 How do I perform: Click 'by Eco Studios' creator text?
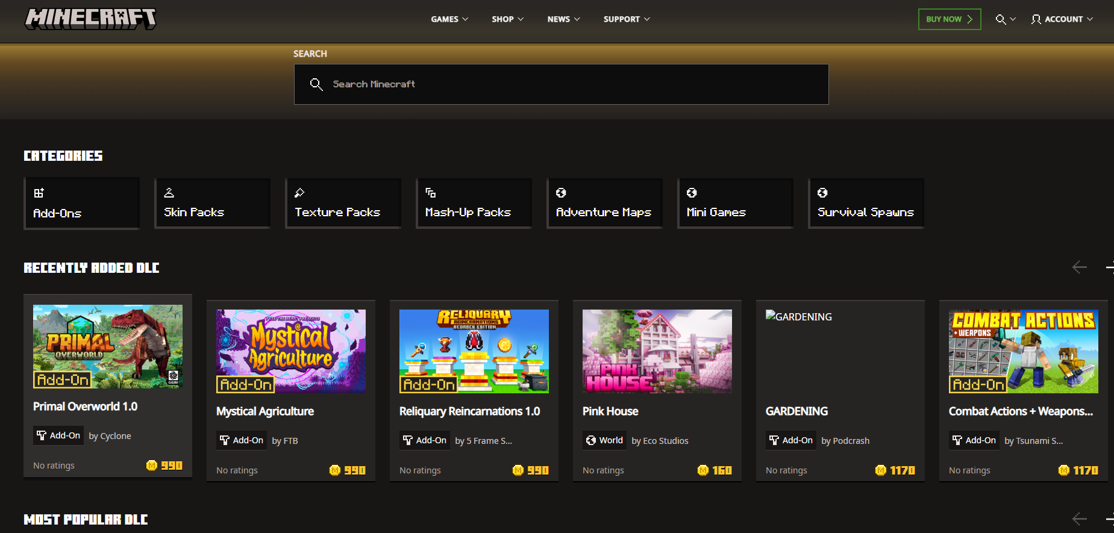pyautogui.click(x=660, y=441)
